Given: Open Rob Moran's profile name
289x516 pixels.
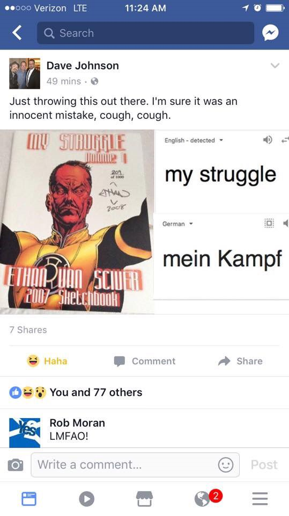Looking at the screenshot, I should (x=77, y=423).
